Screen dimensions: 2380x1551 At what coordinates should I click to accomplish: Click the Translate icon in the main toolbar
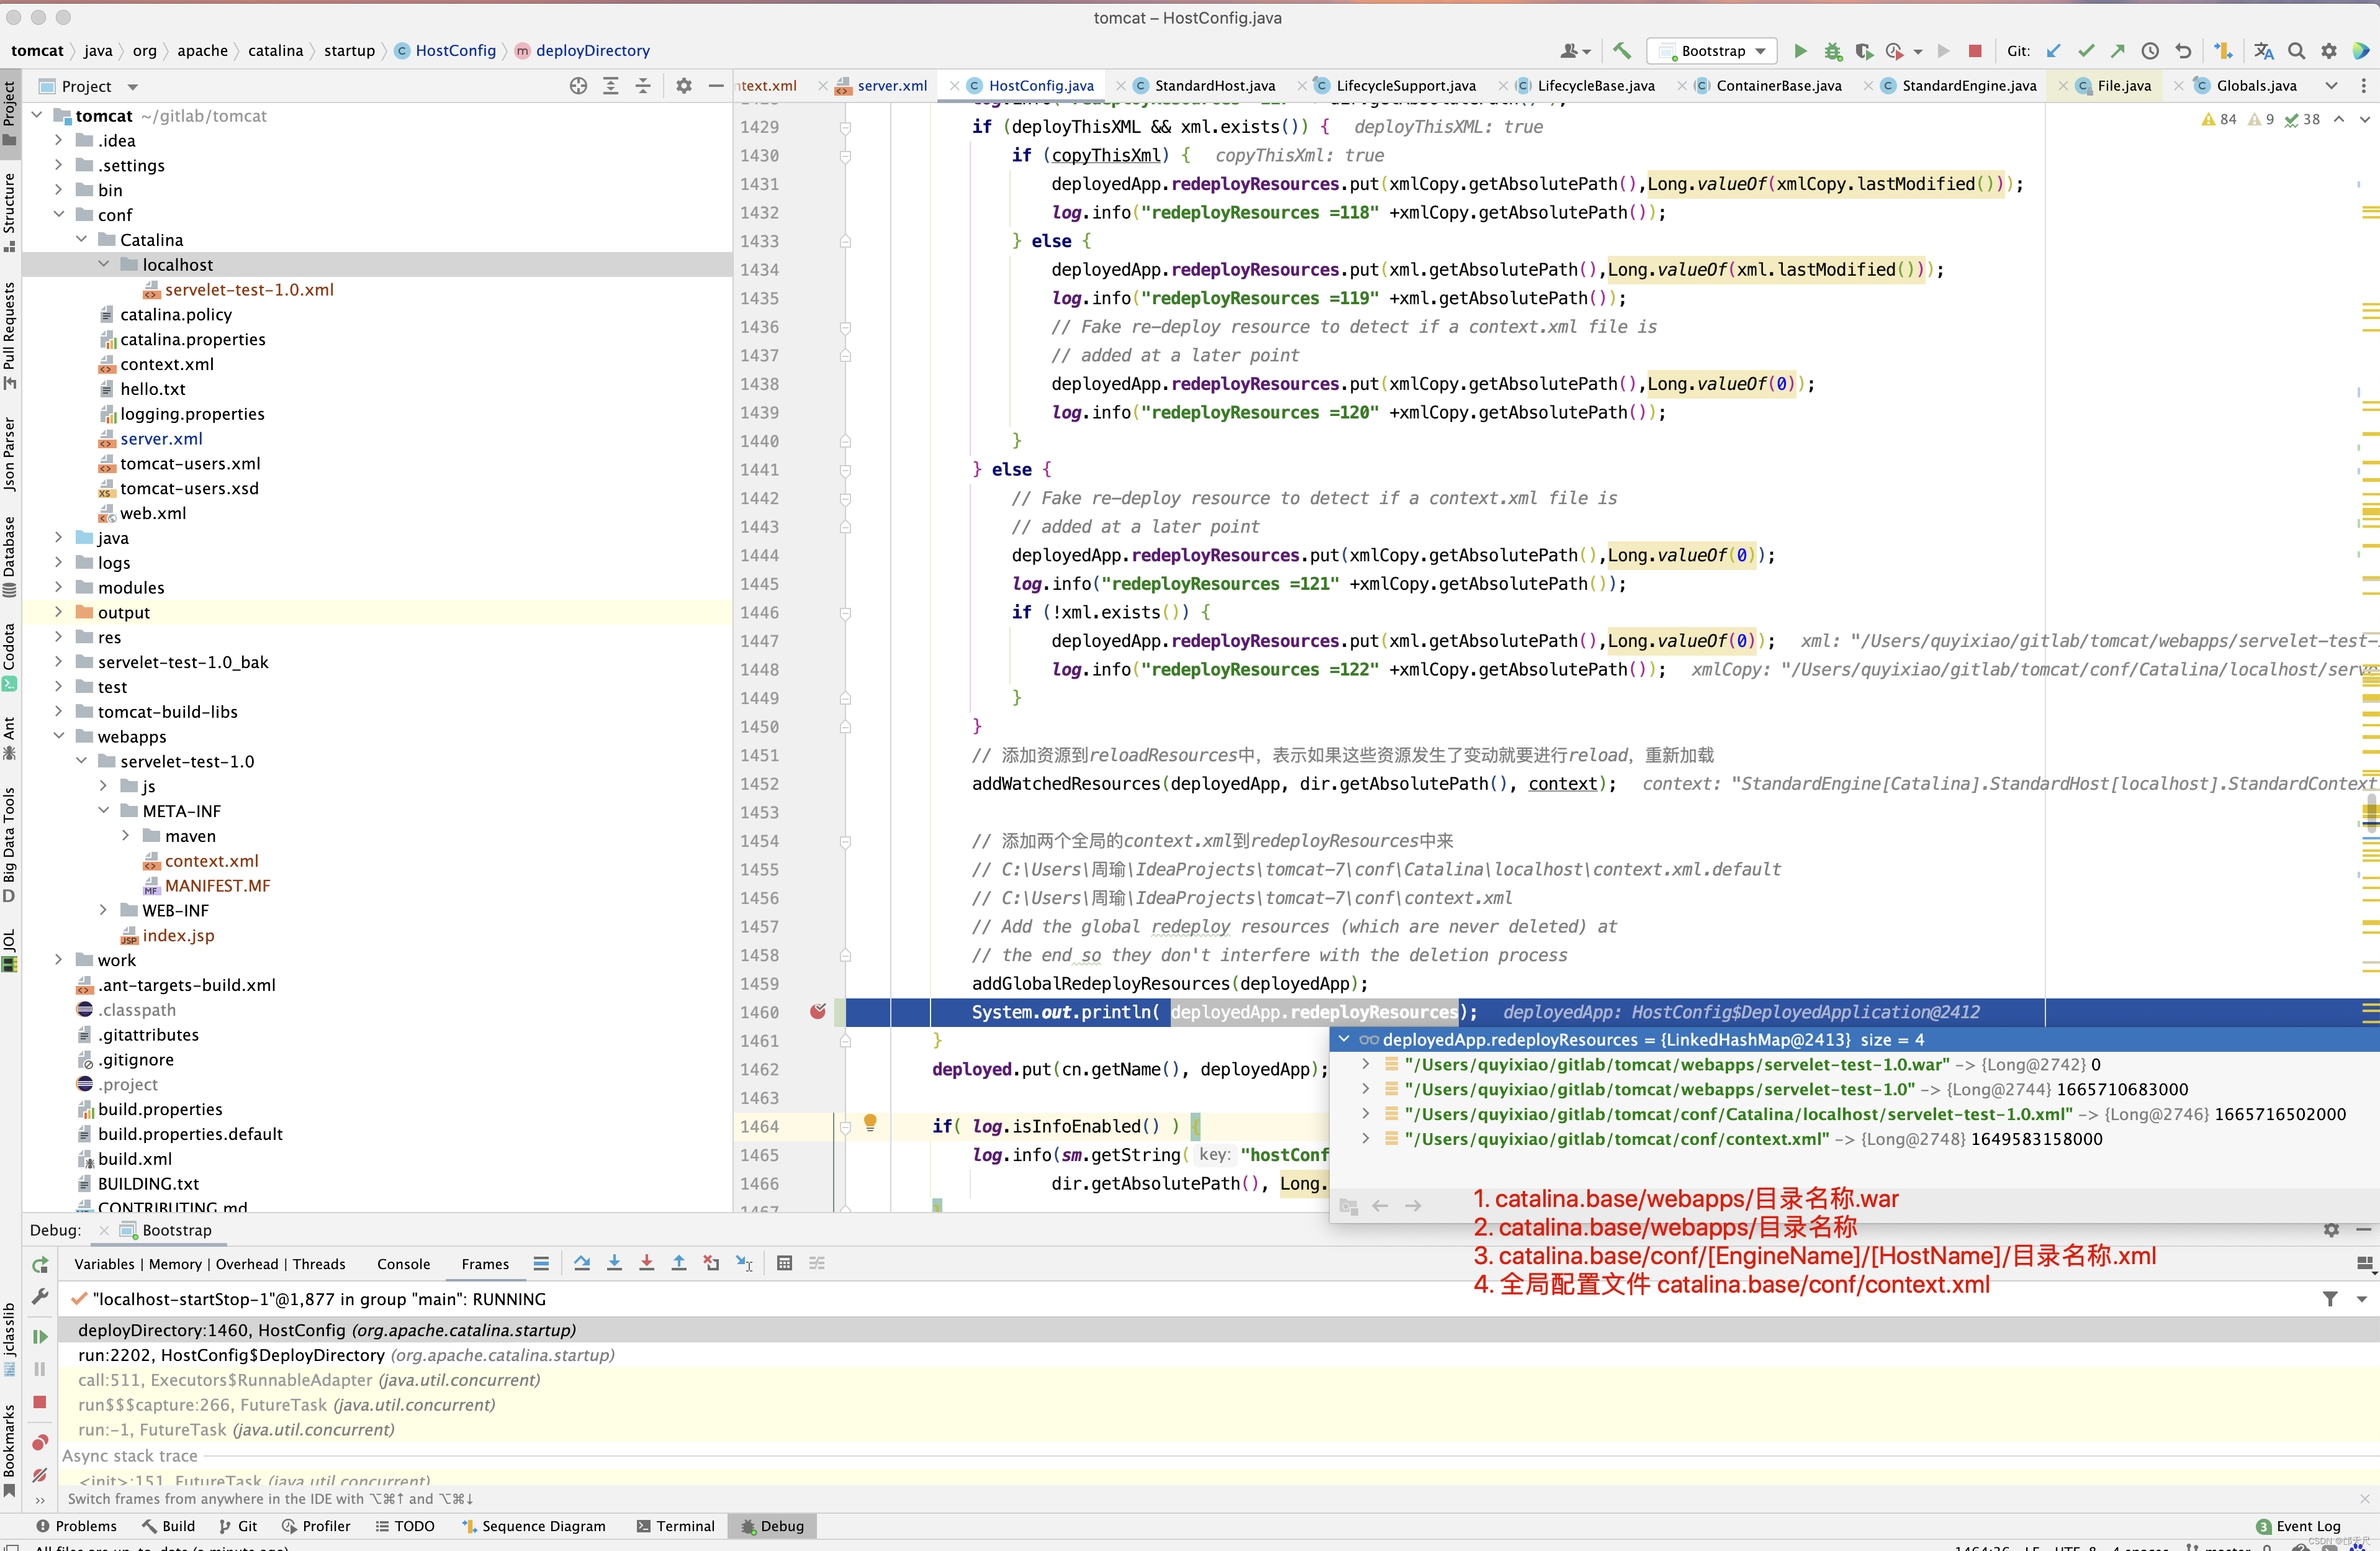tap(2264, 50)
